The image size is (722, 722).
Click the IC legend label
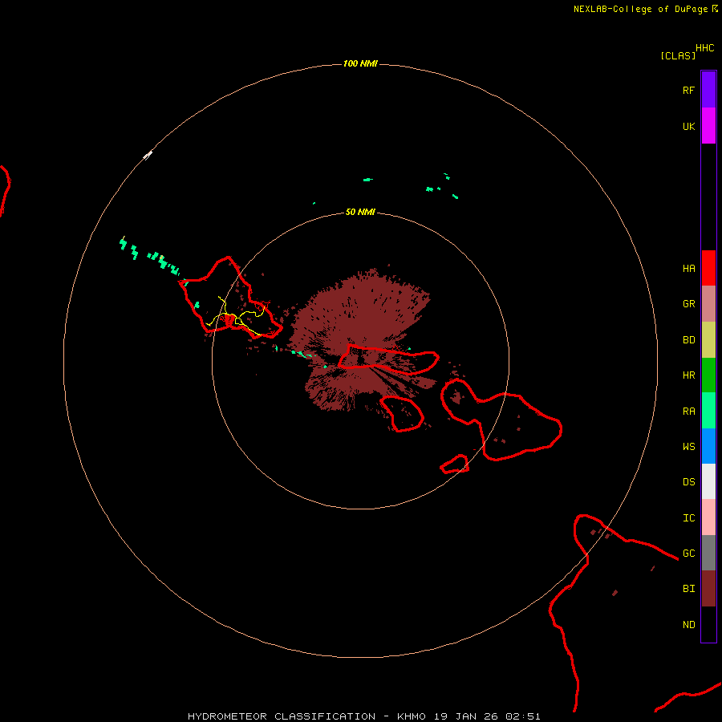pyautogui.click(x=688, y=517)
